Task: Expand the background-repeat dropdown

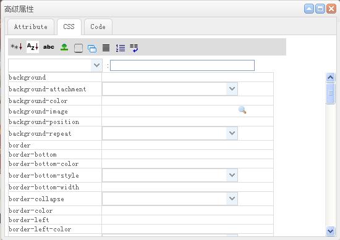Action: tap(232, 133)
